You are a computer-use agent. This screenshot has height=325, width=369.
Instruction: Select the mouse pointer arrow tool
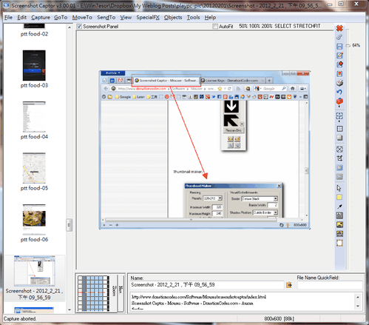339,188
